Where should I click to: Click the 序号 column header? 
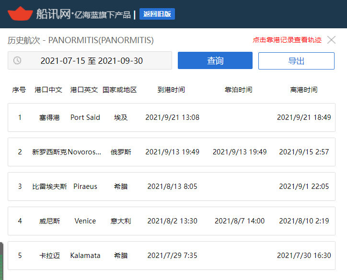tap(19, 90)
